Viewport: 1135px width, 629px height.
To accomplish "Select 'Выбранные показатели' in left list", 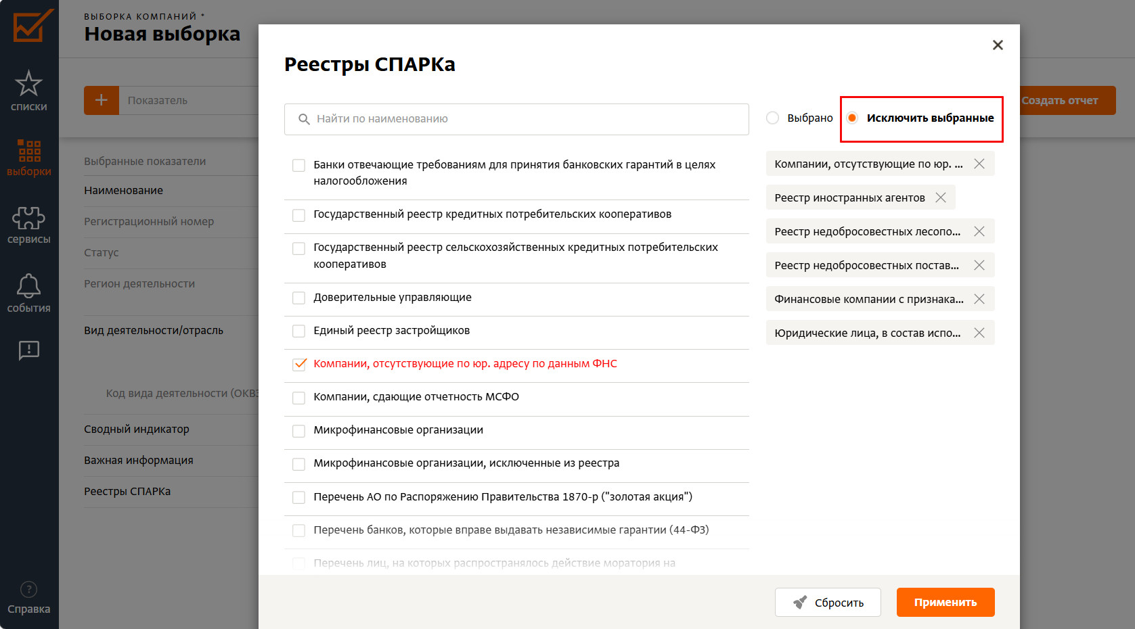I will [x=145, y=161].
